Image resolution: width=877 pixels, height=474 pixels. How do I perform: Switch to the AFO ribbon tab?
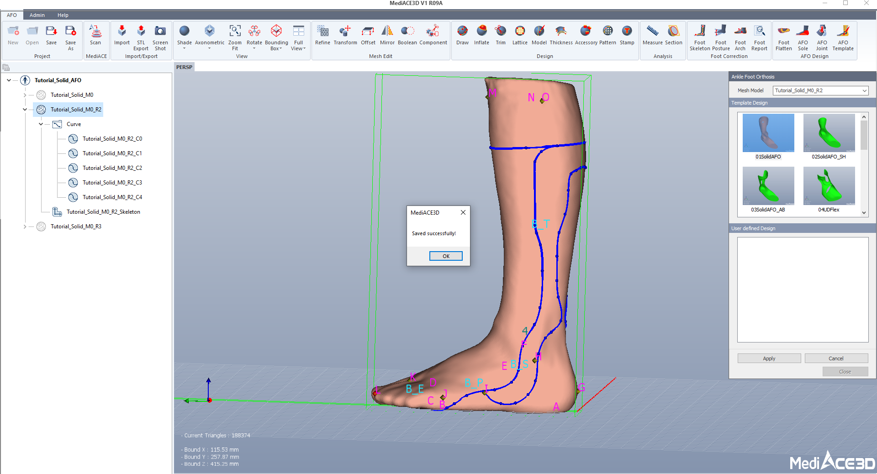point(12,15)
